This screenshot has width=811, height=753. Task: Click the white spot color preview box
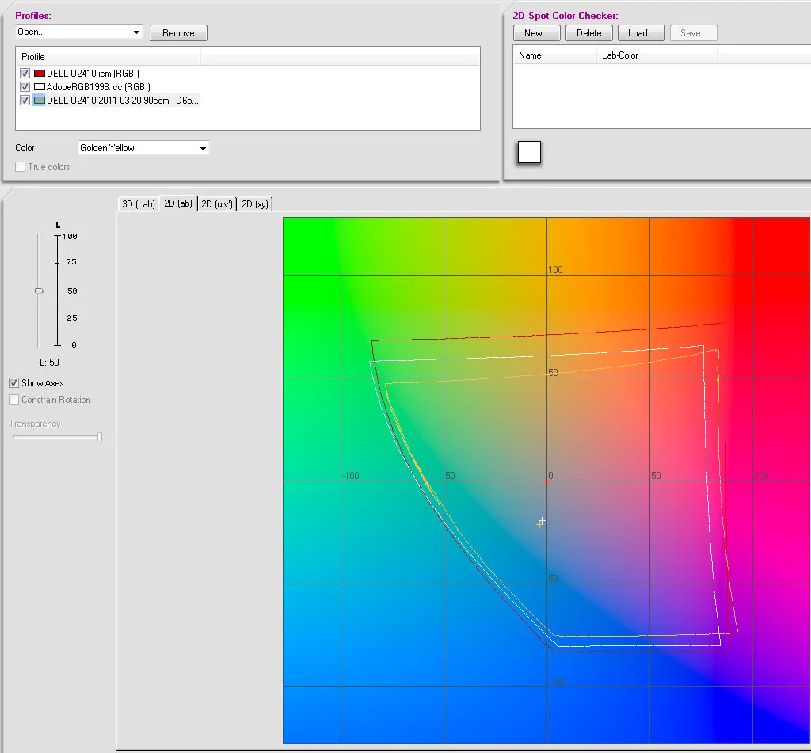coord(529,152)
